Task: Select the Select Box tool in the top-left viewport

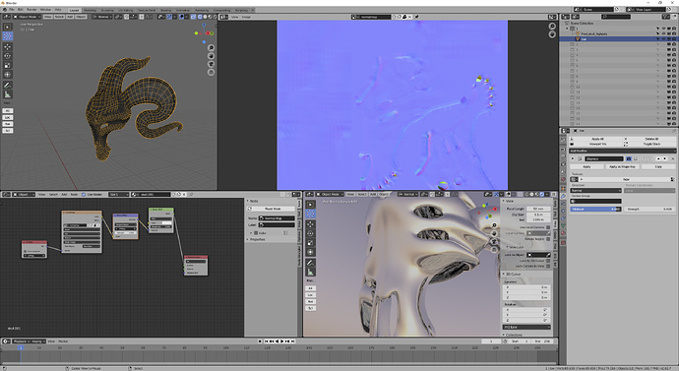Action: (7, 27)
